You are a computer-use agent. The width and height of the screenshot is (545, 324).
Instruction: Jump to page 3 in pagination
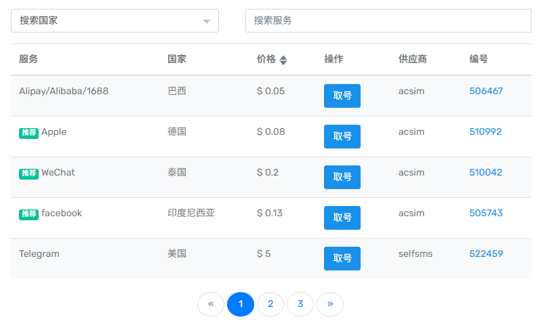coord(300,304)
